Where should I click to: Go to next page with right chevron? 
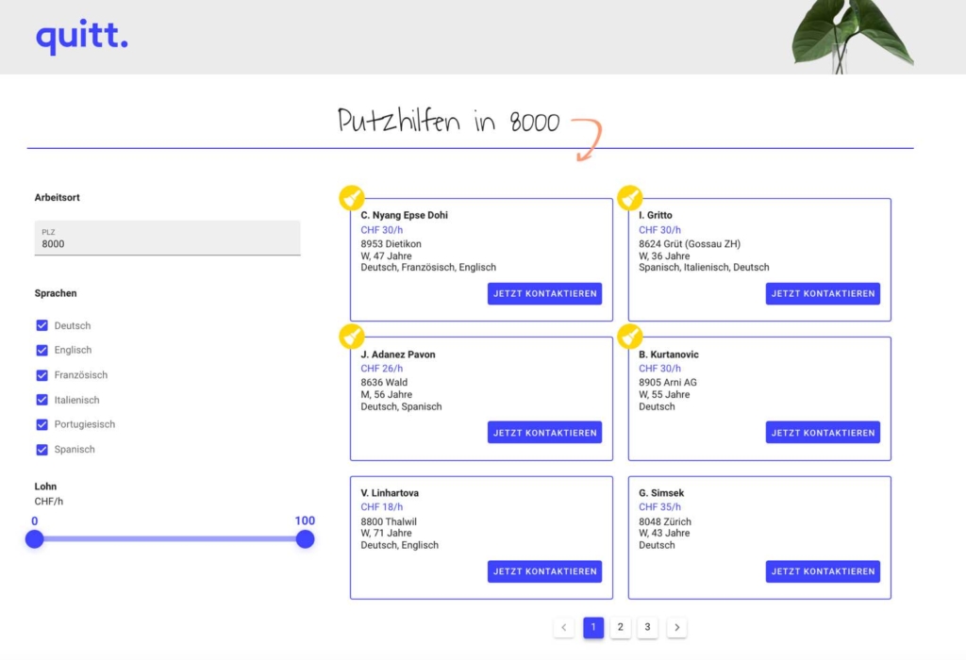(x=676, y=627)
